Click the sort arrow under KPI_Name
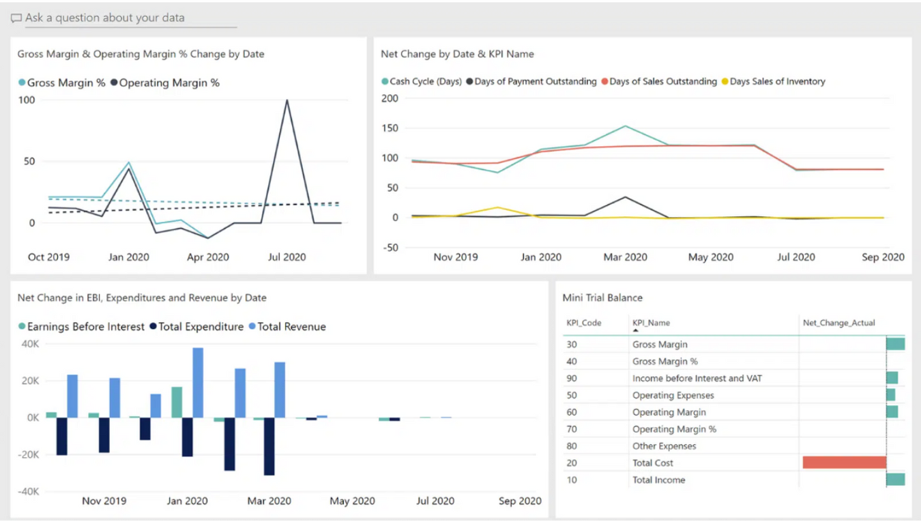This screenshot has width=921, height=524. pyautogui.click(x=636, y=330)
